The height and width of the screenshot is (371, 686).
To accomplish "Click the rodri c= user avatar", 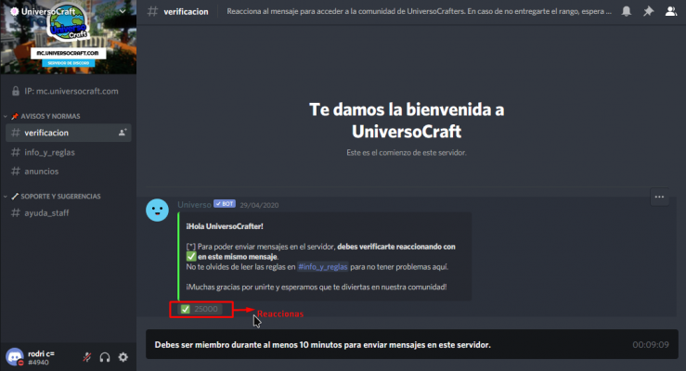I will click(15, 357).
